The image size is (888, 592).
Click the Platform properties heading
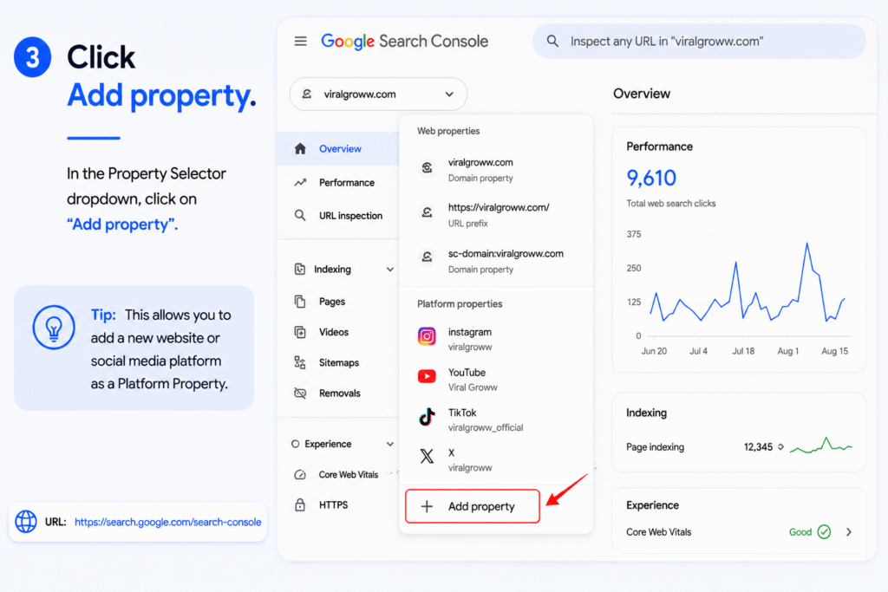pyautogui.click(x=460, y=304)
